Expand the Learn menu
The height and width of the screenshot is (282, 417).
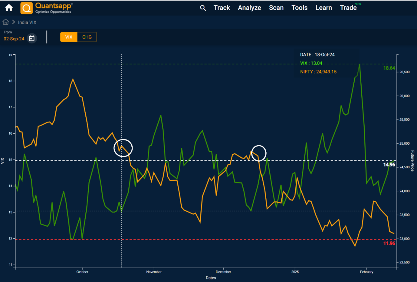pos(323,8)
